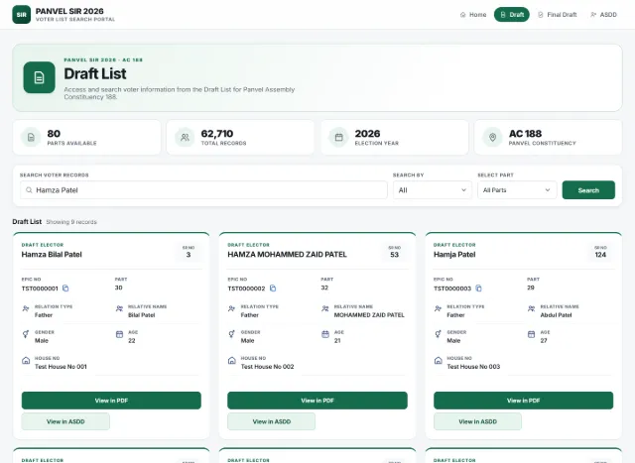Click PANVEL SIR 2026 site title
This screenshot has width=635, height=463.
(69, 11)
